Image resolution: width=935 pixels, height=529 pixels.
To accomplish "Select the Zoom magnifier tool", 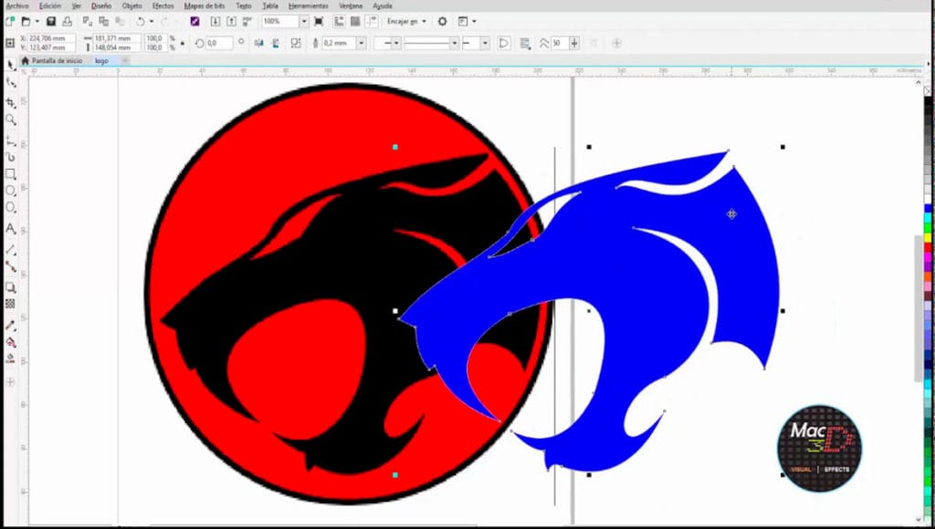I will click(10, 119).
